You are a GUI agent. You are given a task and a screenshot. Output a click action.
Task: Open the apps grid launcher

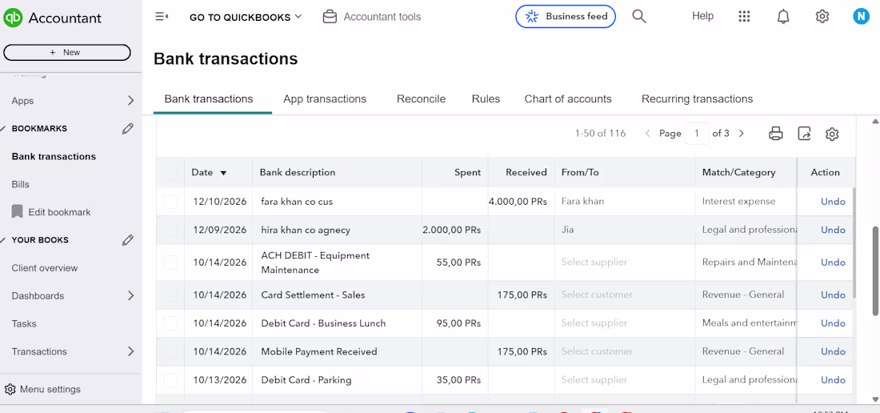click(x=744, y=16)
